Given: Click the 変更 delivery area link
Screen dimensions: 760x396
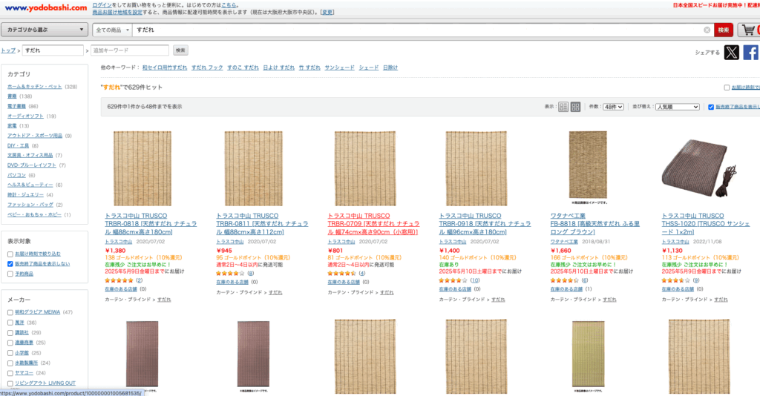Looking at the screenshot, I should 327,12.
